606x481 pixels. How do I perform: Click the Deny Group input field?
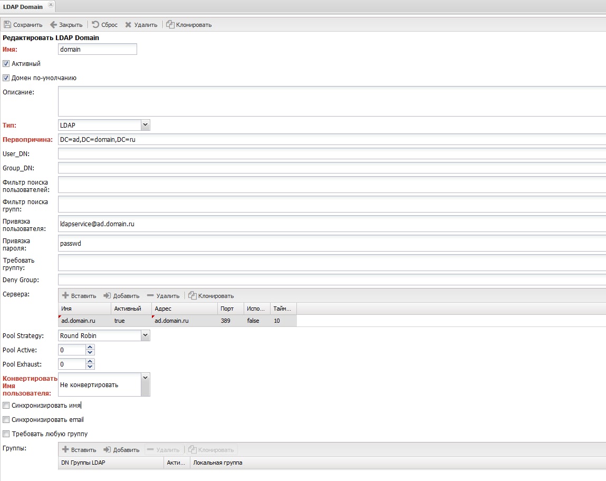(x=332, y=280)
